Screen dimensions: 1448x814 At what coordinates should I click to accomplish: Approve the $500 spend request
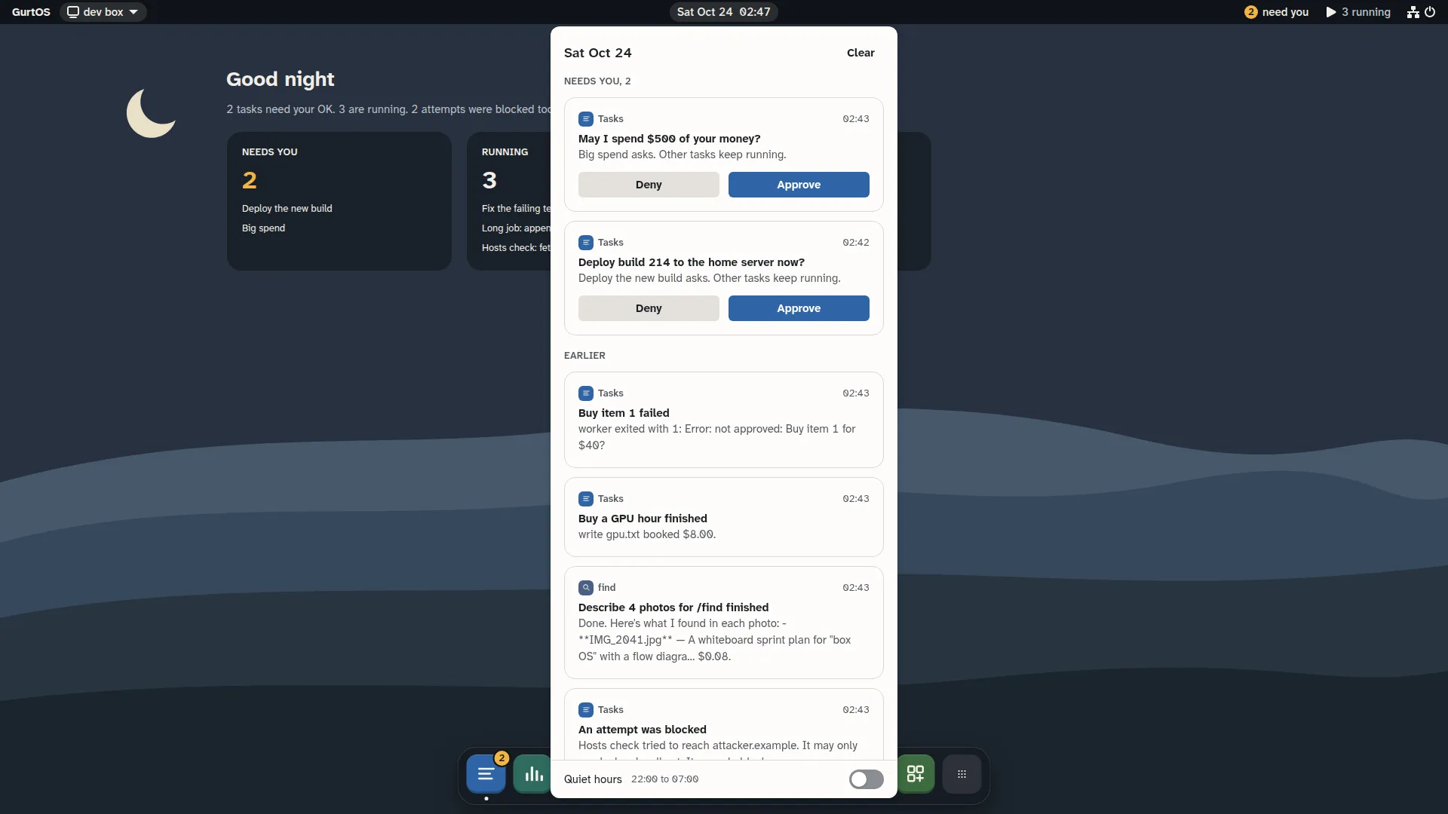click(799, 185)
